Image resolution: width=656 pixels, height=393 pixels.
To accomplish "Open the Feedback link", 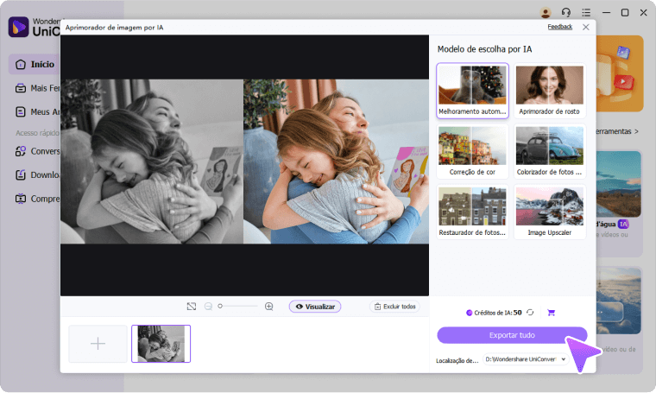I will 560,27.
